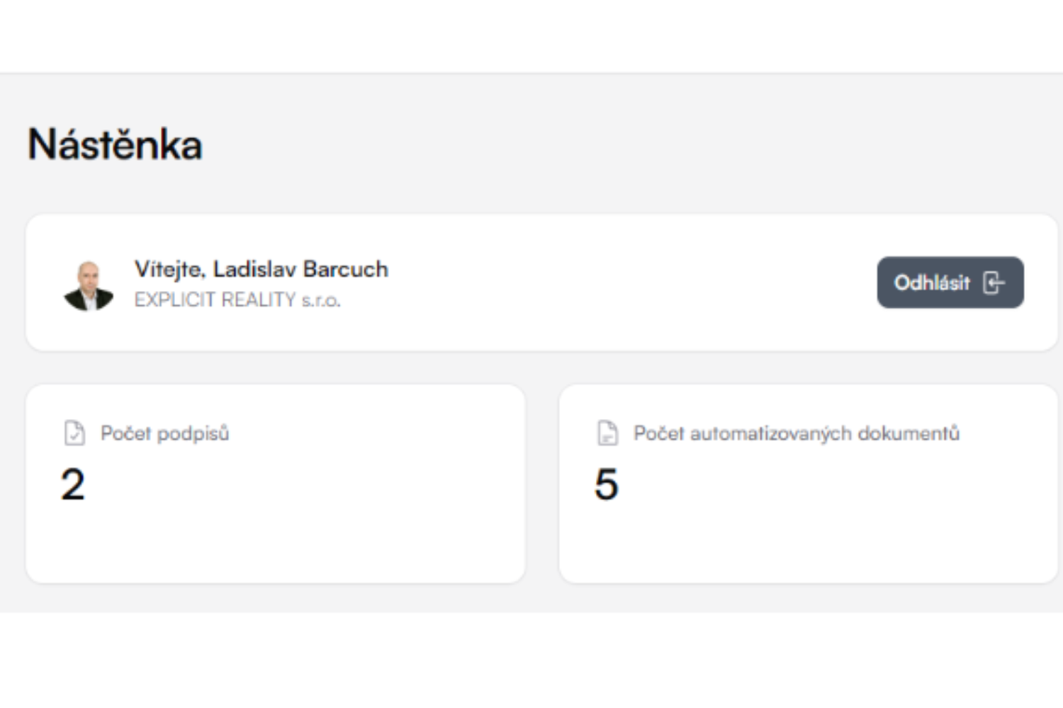Click the word 'Odhlásit' on the dark button

pyautogui.click(x=932, y=283)
